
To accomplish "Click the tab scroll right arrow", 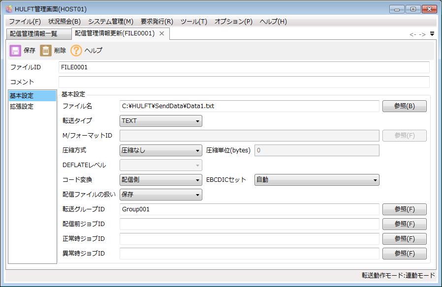I will [x=422, y=34].
